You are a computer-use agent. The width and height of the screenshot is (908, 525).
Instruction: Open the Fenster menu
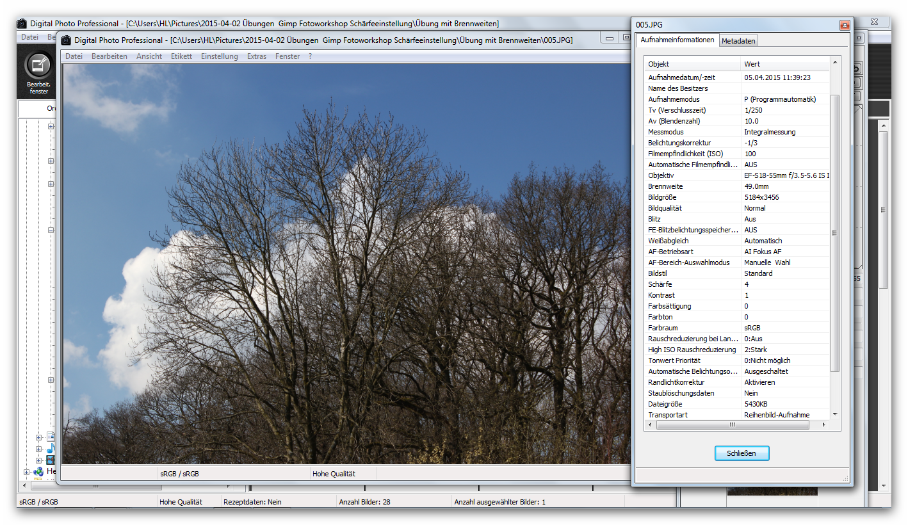tap(288, 56)
